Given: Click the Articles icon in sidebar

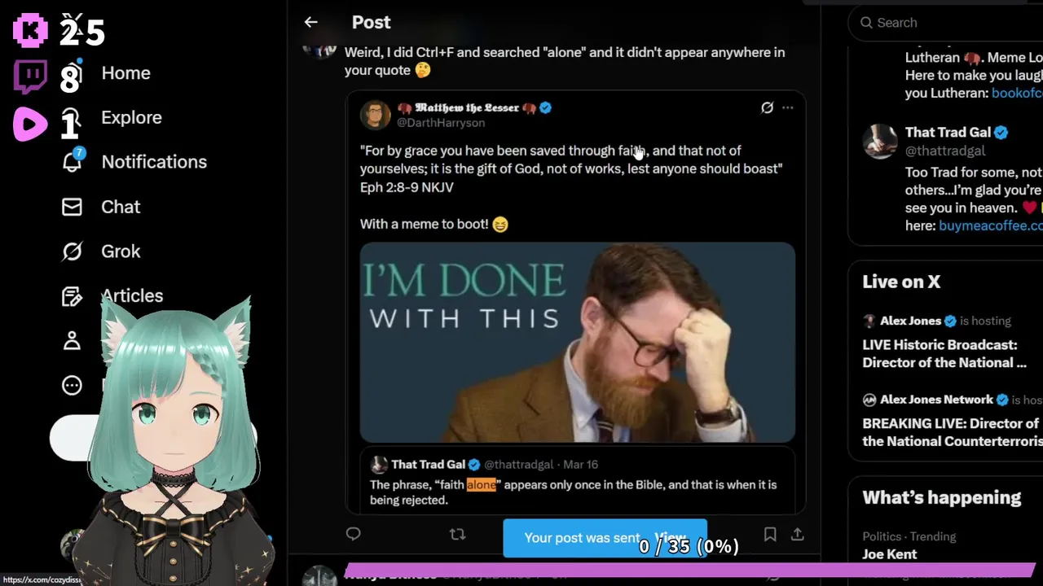Looking at the screenshot, I should point(72,296).
